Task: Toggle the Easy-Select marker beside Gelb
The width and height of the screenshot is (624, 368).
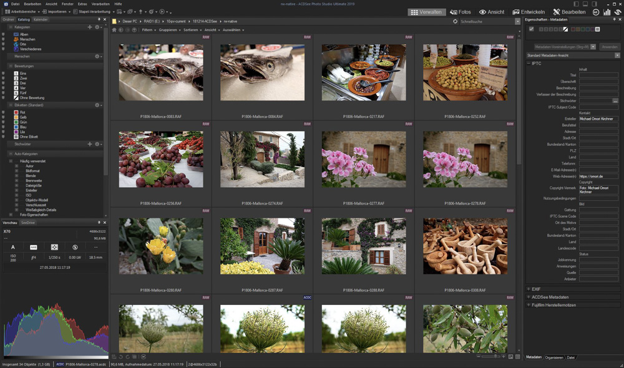Action: [x=3, y=117]
